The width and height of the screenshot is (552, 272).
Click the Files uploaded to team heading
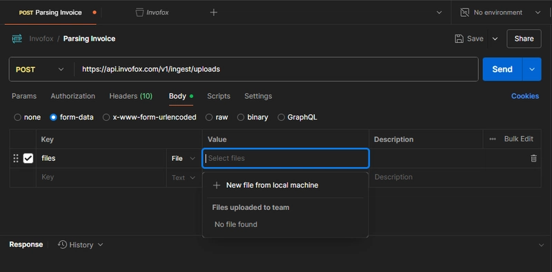pos(250,208)
